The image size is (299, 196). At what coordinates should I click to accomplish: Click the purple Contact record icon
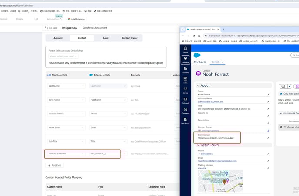[198, 73]
